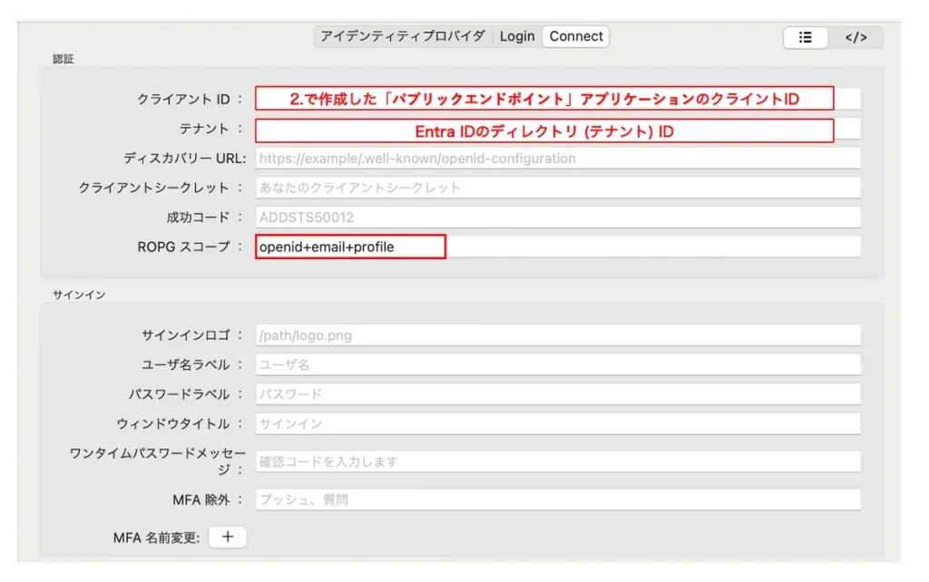Click the ROPG スコープ field with openid+email+profile
The width and height of the screenshot is (929, 582).
[557, 247]
